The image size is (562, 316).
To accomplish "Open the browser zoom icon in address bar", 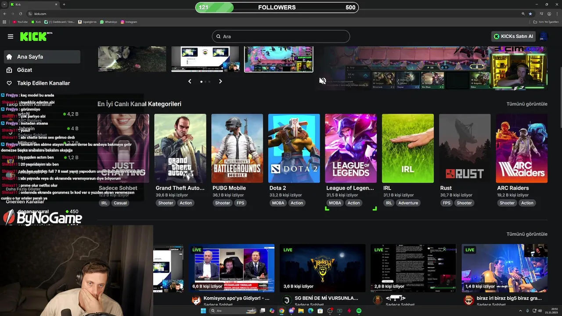I will (523, 14).
